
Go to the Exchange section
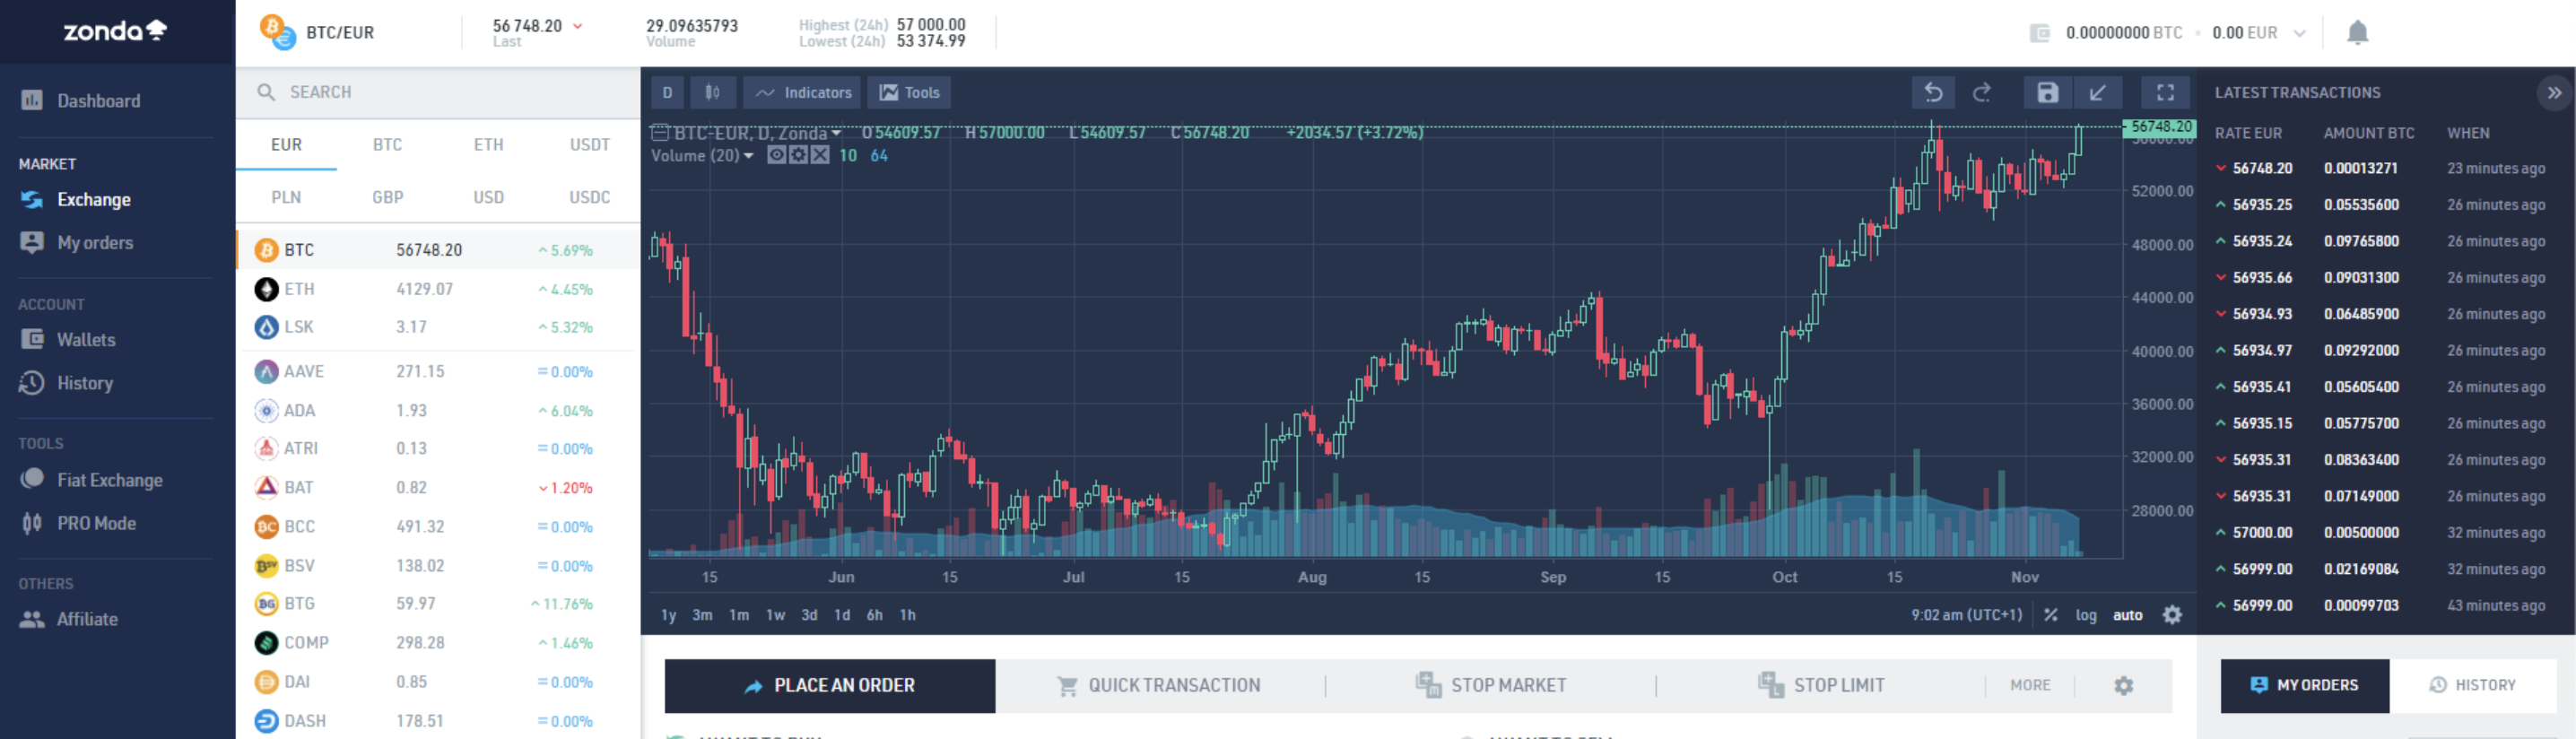(x=93, y=200)
